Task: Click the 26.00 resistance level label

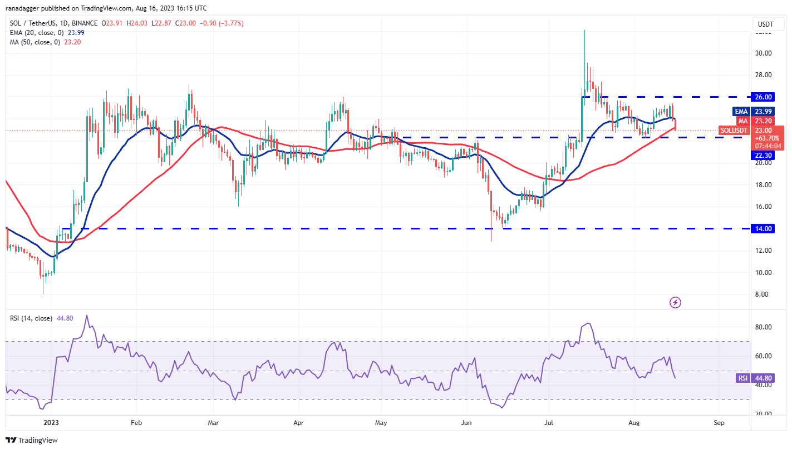Action: pyautogui.click(x=764, y=97)
